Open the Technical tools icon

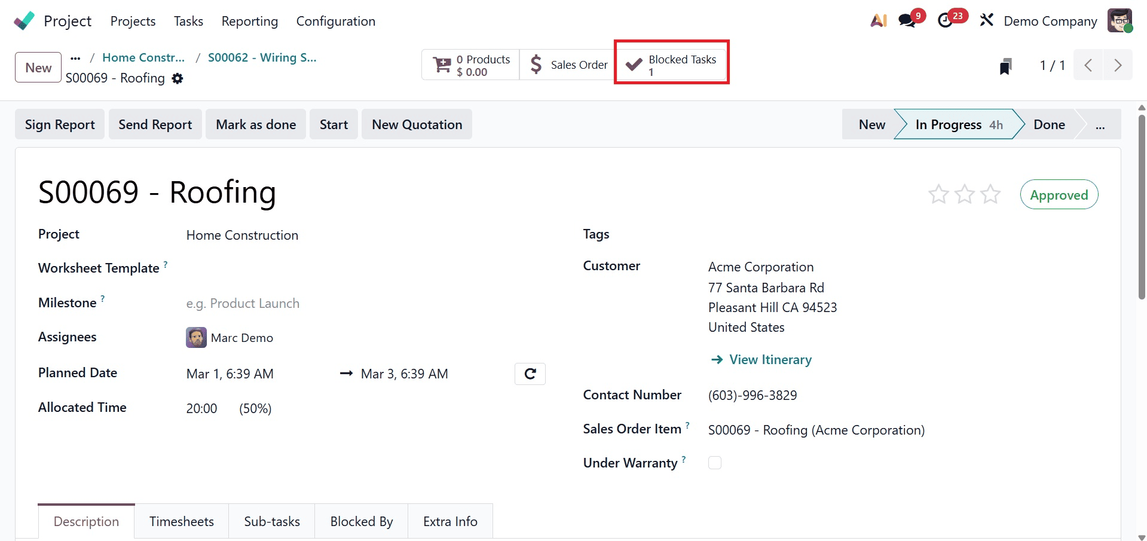986,20
